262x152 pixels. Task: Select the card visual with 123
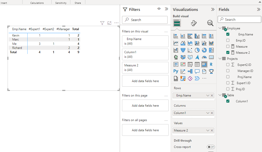click(x=211, y=57)
